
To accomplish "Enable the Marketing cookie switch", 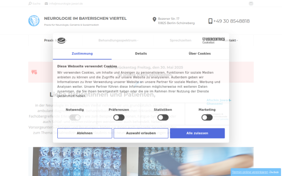I will click(207, 118).
